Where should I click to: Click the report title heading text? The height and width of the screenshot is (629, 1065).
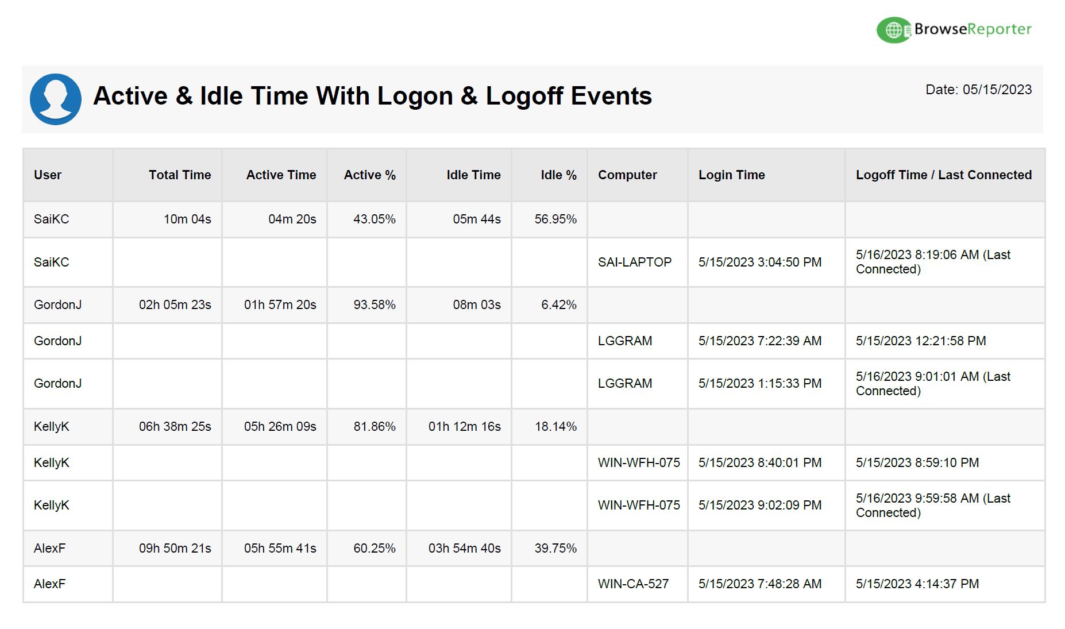coord(372,96)
